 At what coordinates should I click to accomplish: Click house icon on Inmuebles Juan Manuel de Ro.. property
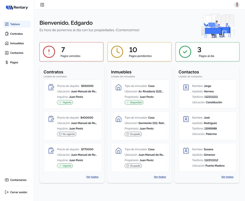point(118,151)
